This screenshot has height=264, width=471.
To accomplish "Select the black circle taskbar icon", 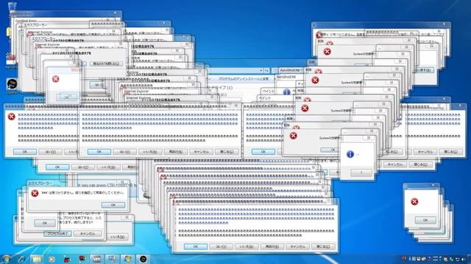I will point(143,259).
